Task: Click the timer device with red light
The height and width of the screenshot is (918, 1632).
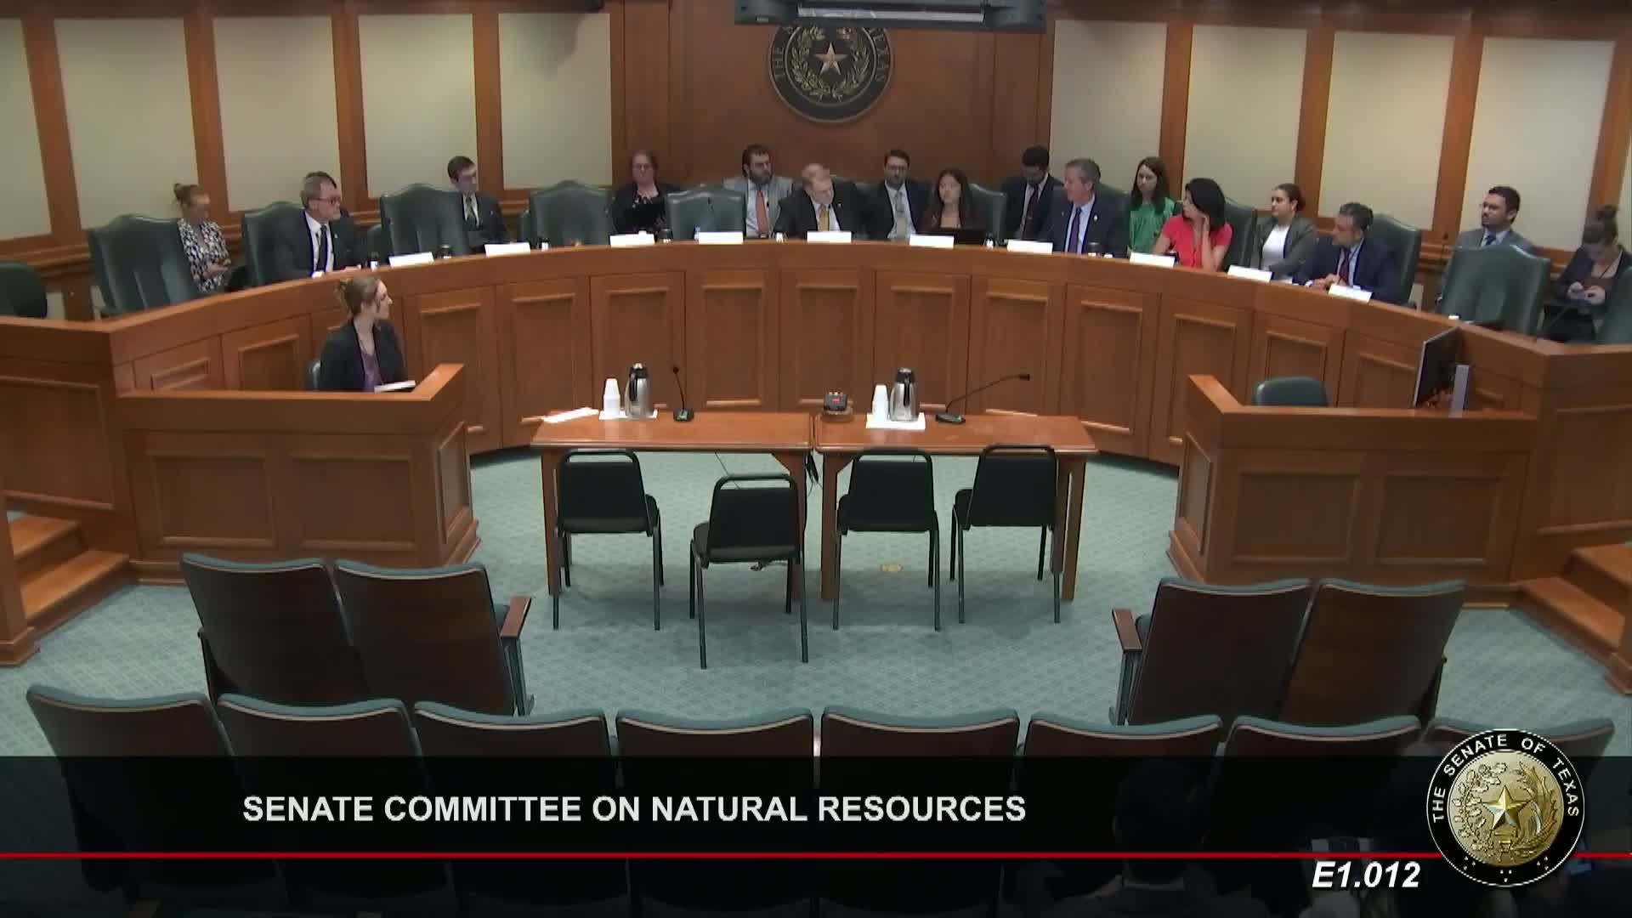Action: tap(837, 399)
